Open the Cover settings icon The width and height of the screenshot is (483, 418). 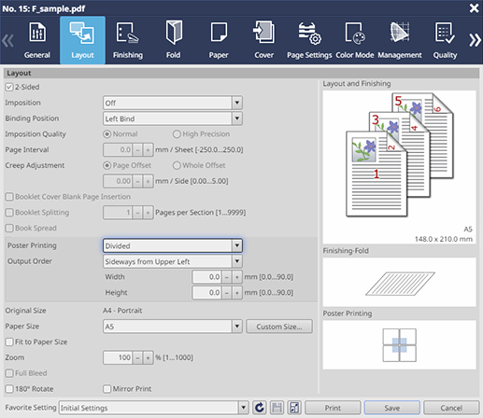coord(263,40)
